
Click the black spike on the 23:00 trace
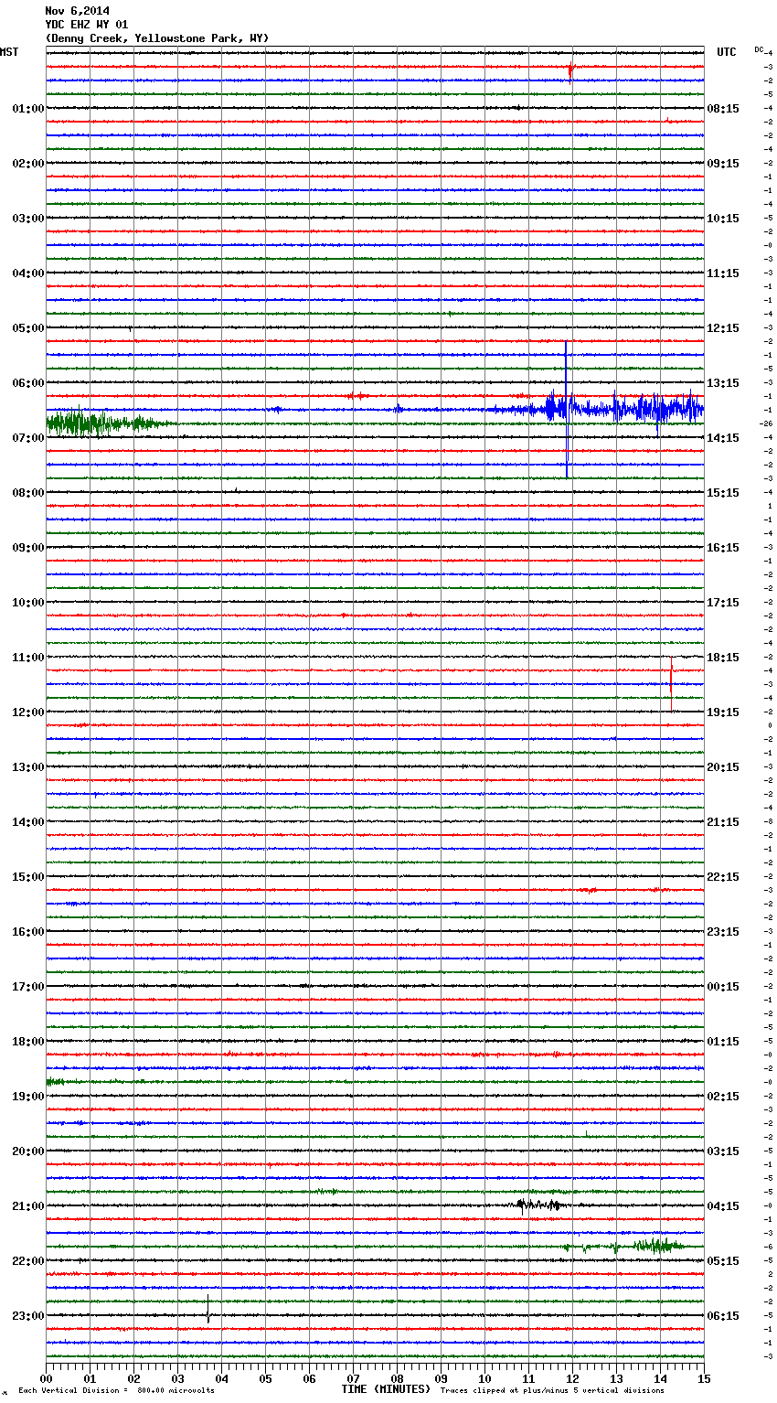208,1310
